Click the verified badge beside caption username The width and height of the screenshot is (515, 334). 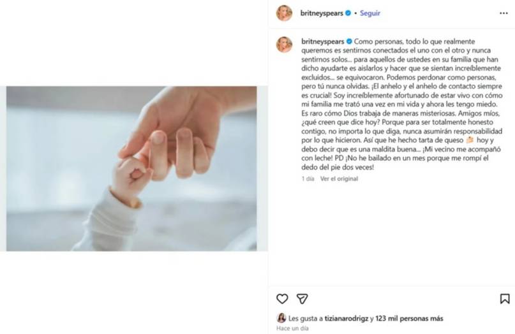tap(349, 41)
